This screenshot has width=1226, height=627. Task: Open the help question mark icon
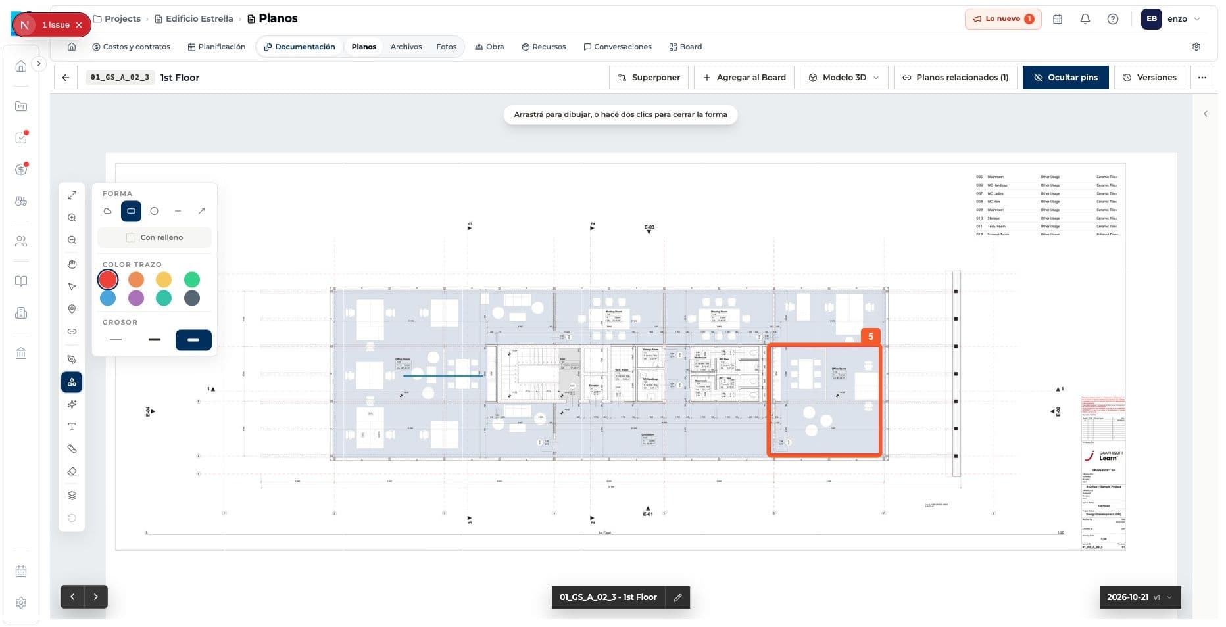(1113, 19)
